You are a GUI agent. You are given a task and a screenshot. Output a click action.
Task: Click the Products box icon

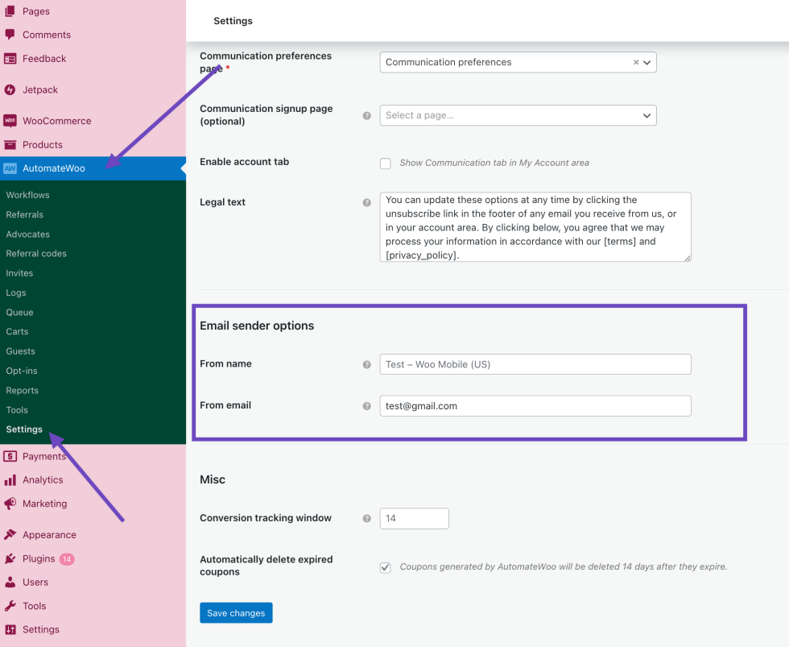click(x=10, y=145)
